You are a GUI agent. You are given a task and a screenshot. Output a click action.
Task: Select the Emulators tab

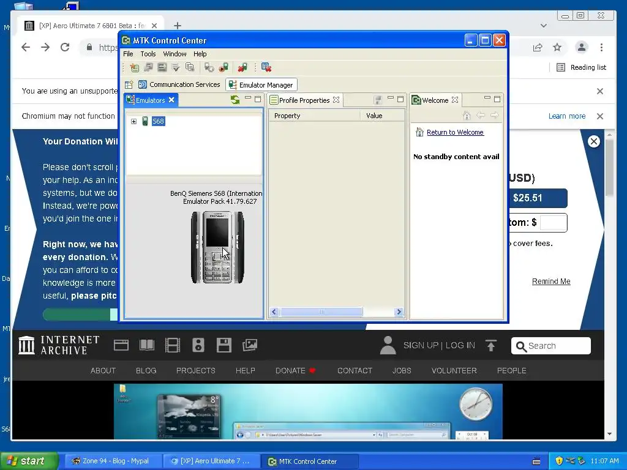[x=151, y=100]
